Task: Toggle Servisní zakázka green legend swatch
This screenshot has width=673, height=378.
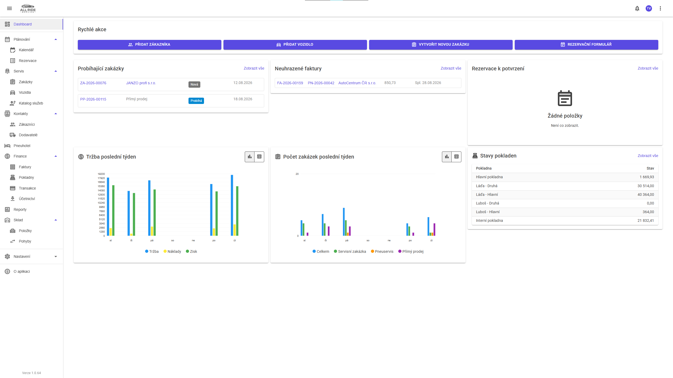Action: [x=335, y=251]
